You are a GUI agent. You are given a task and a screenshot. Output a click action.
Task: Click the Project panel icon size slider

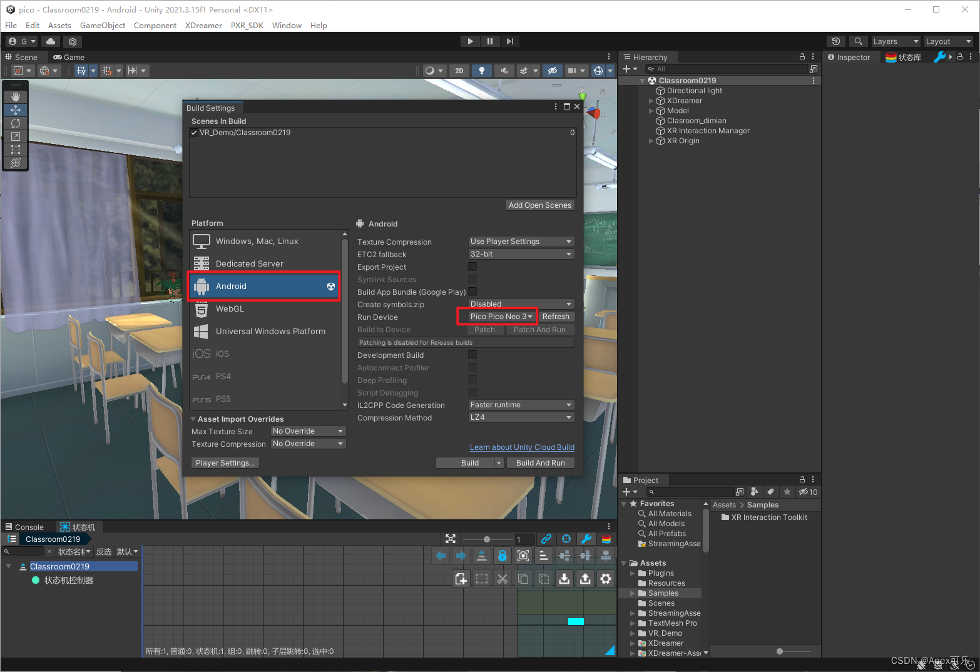coord(794,651)
